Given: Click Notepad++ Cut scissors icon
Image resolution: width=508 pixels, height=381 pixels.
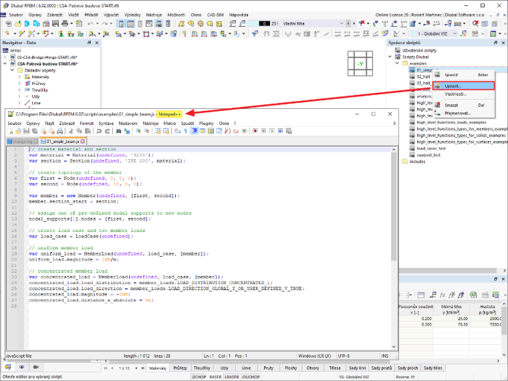Looking at the screenshot, I should pyautogui.click(x=71, y=131).
